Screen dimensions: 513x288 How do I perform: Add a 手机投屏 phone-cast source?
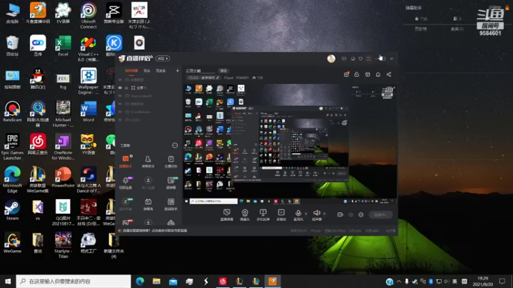tap(263, 215)
